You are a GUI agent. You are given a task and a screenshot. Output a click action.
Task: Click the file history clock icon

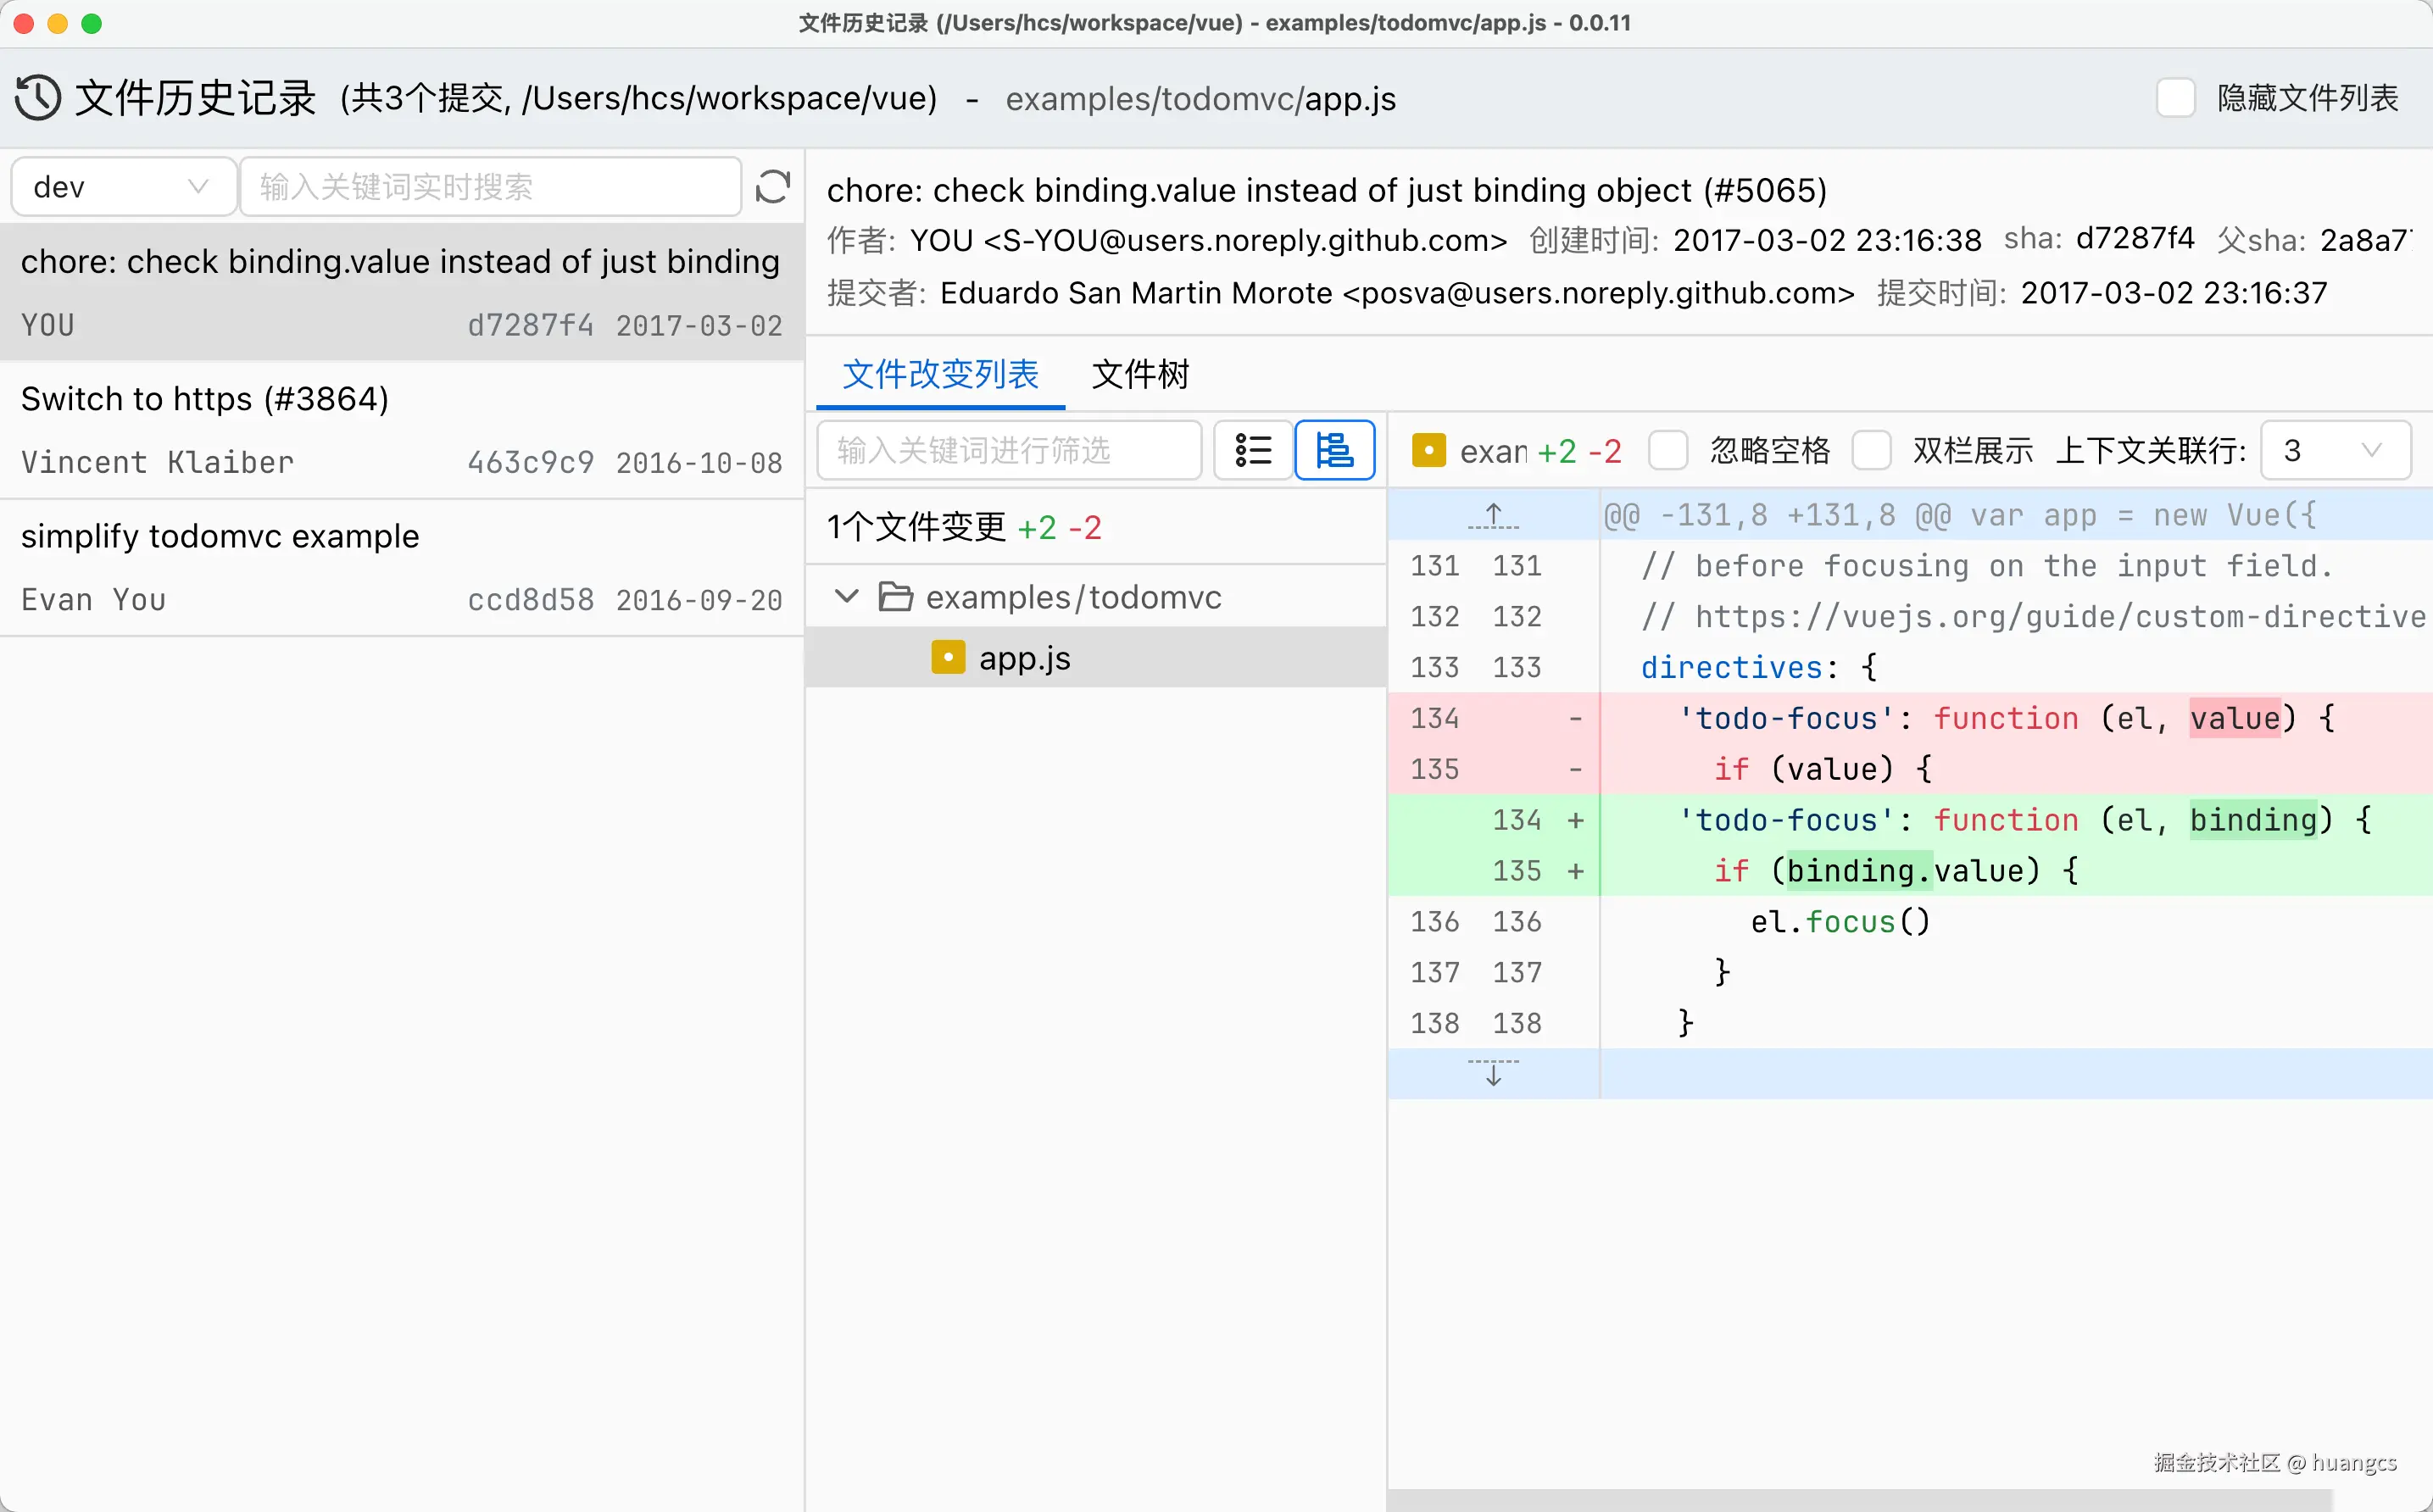pos(38,98)
